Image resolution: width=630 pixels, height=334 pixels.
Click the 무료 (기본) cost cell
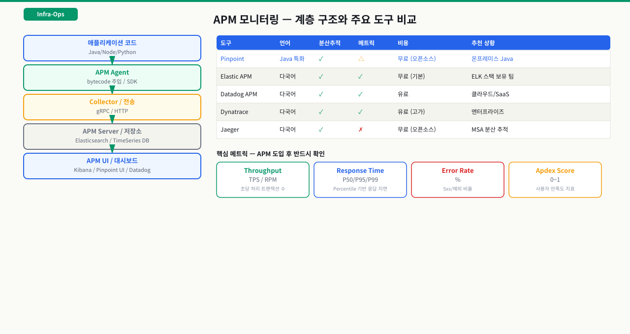411,77
